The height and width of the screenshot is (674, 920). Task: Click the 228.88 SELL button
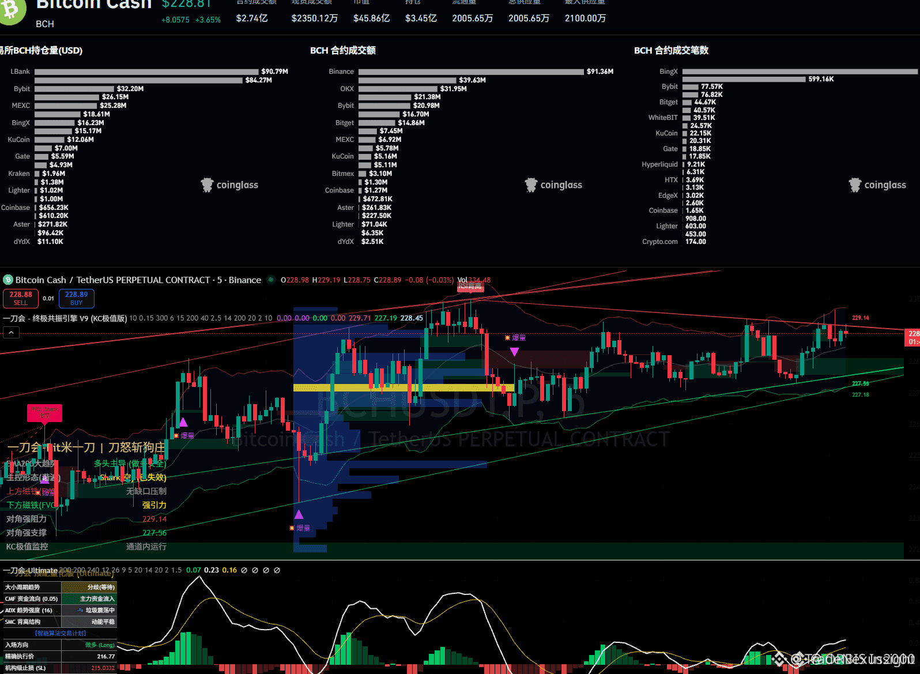(x=21, y=298)
